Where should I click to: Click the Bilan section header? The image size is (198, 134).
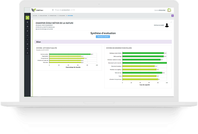tap(103, 42)
